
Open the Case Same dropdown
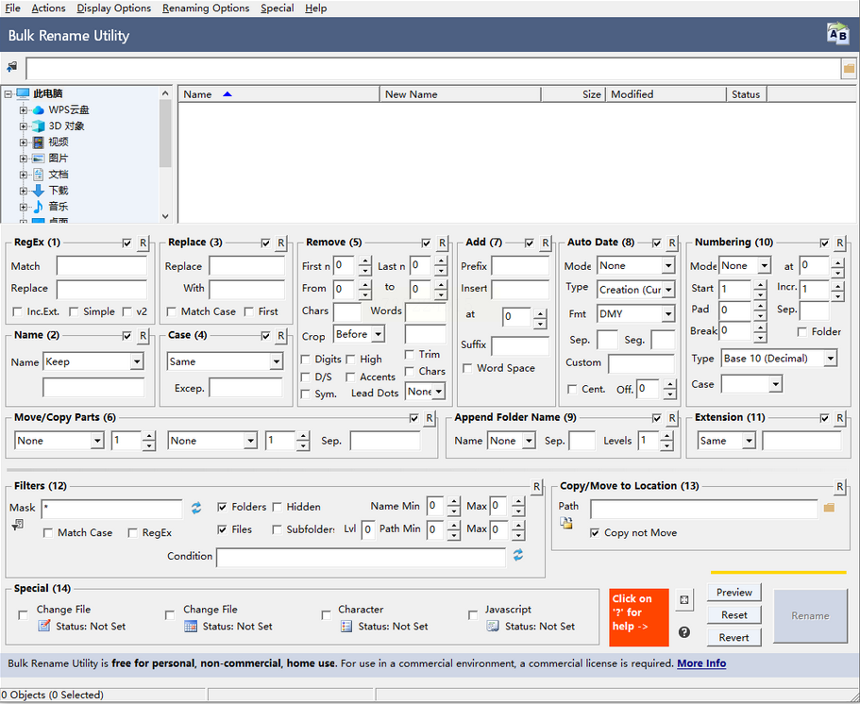click(276, 361)
